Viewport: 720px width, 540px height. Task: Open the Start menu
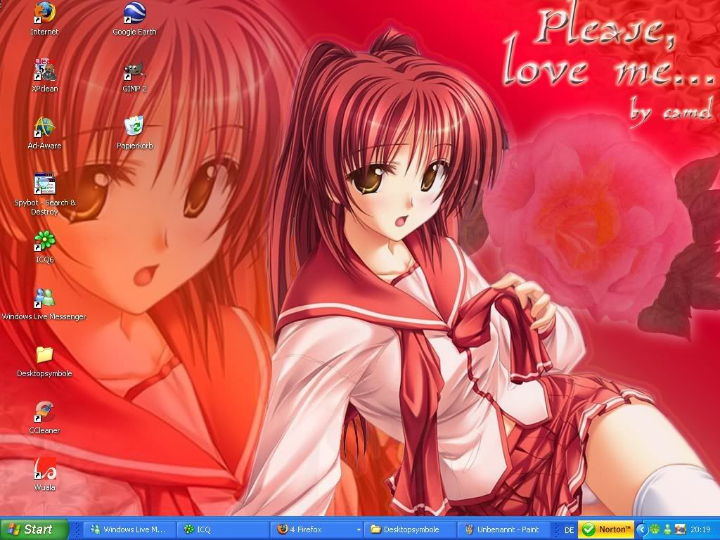tap(34, 529)
